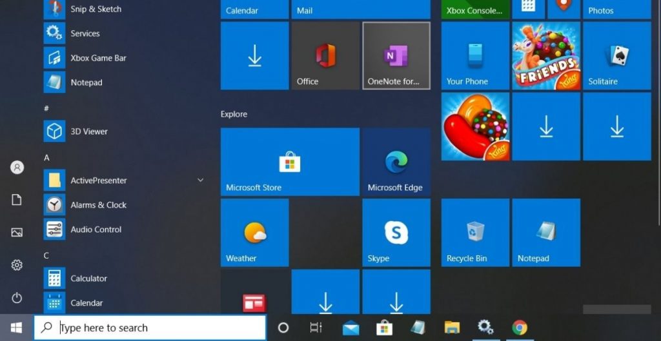Open Settings gear in Start sidebar
Viewport: 661px width, 341px height.
coord(17,265)
